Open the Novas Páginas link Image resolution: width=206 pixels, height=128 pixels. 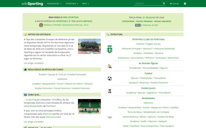click(144, 21)
